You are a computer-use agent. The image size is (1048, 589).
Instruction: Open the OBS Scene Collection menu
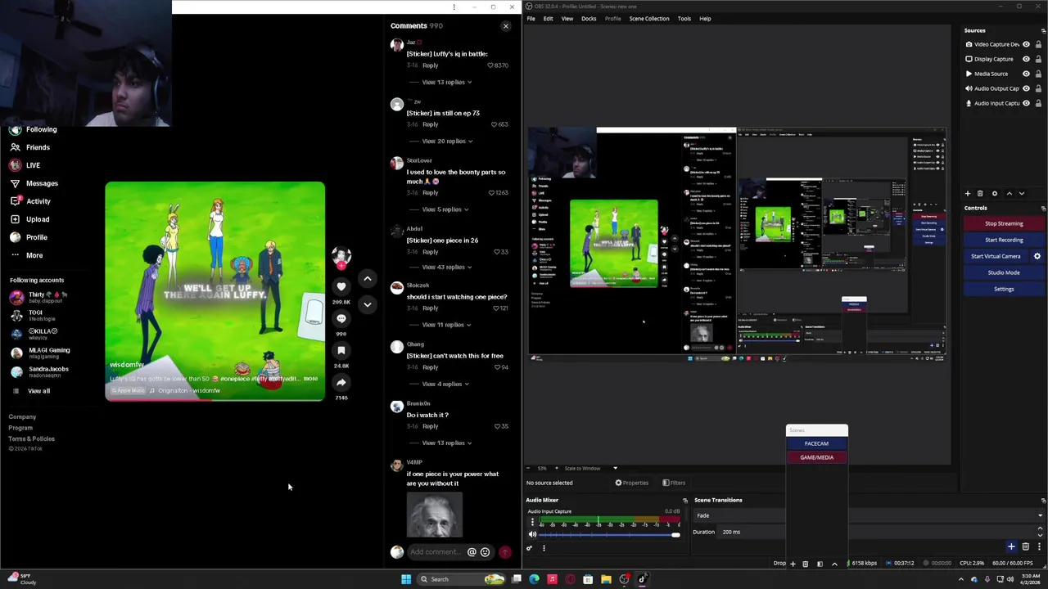[649, 19]
